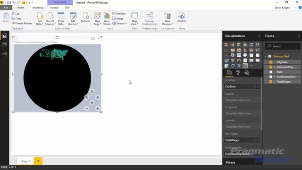Choose the line chart visual

coord(226,50)
